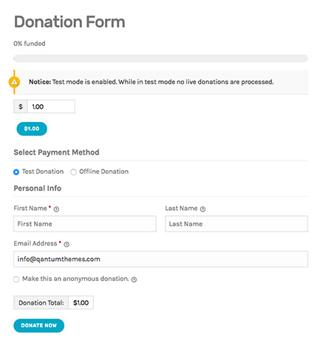The width and height of the screenshot is (320, 338).
Task: Click the Personal Info section heading
Action: pos(38,189)
